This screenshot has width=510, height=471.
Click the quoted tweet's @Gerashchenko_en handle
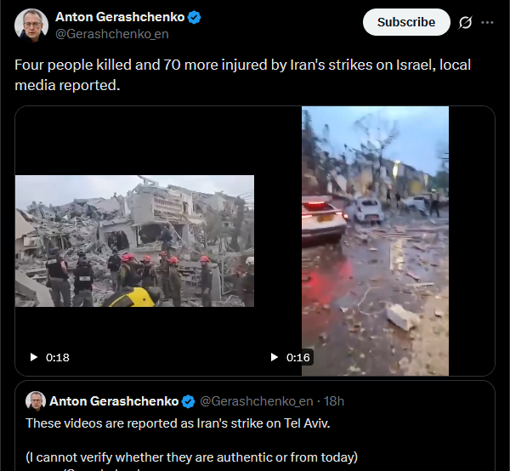[257, 401]
